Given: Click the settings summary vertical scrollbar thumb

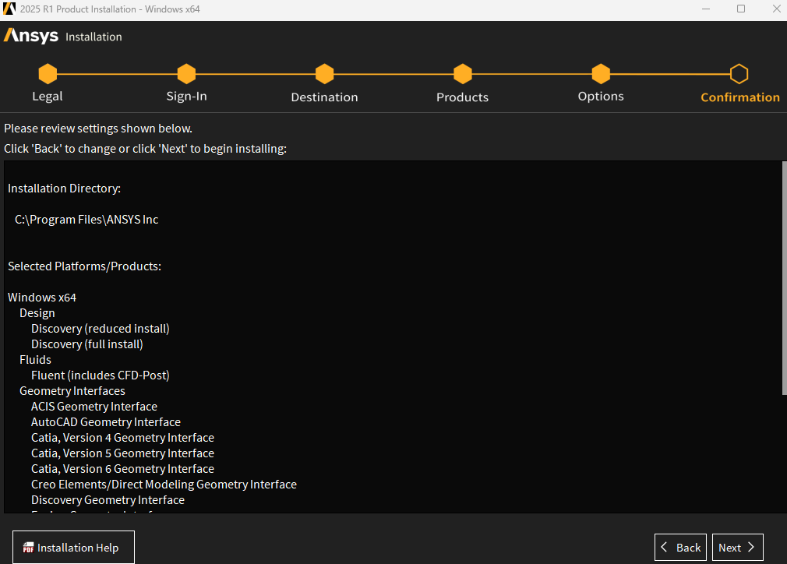Looking at the screenshot, I should tap(785, 278).
